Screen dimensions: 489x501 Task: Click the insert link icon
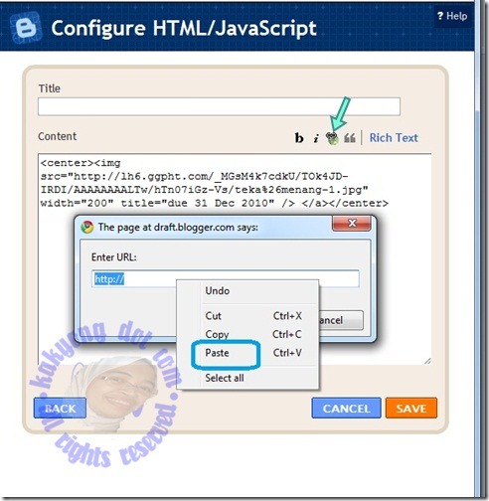(x=332, y=138)
